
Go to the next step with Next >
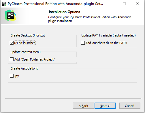[105, 106]
